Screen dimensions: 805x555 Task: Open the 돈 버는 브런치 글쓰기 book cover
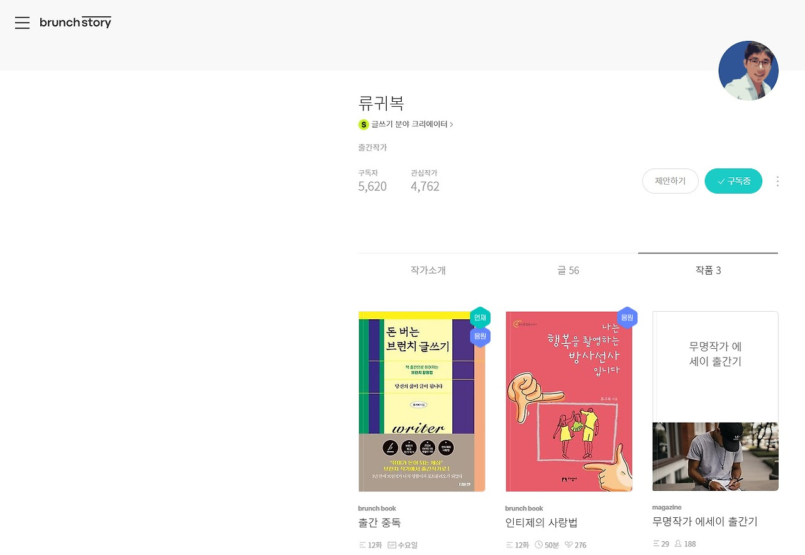pyautogui.click(x=422, y=401)
